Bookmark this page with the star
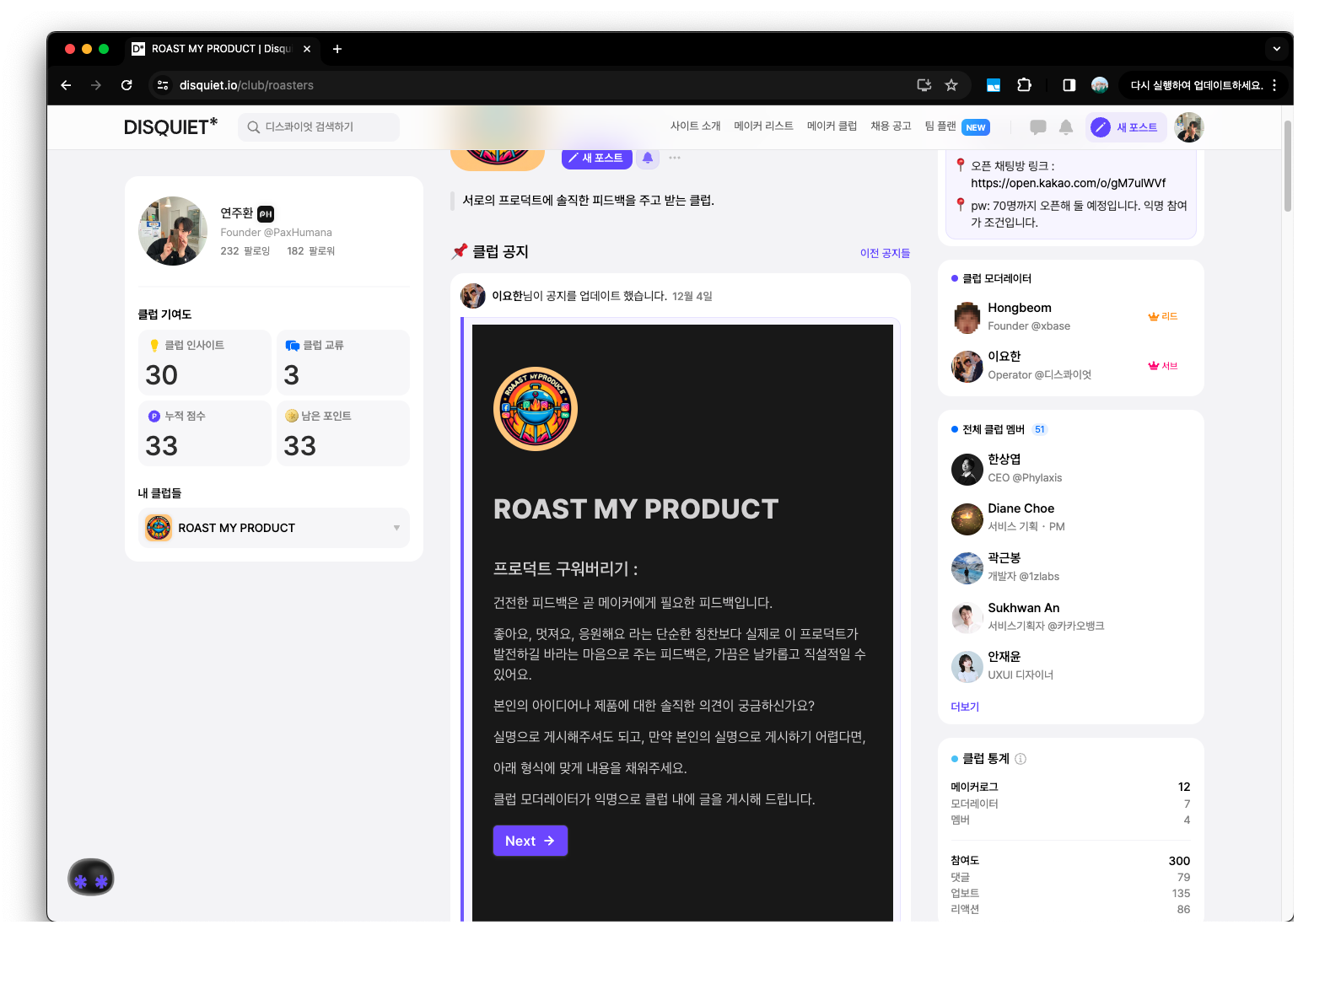Screen dimensions: 1341x984 click(951, 85)
